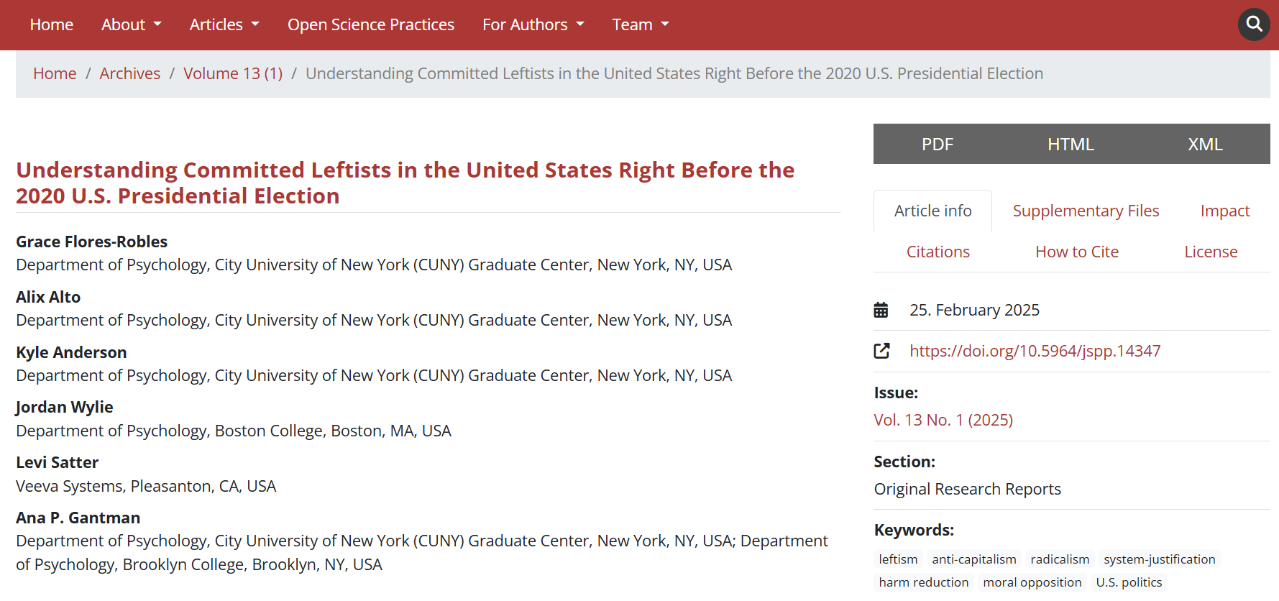Viewport: 1279px width, 601px height.
Task: Show the License tab
Action: pyautogui.click(x=1211, y=252)
